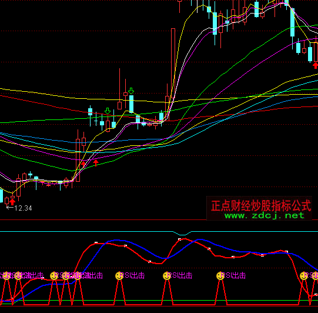Viewport: 318px width, 313px height.
Task: Select the long cyan candle dropping from the top-right peak
Action: [x=292, y=22]
